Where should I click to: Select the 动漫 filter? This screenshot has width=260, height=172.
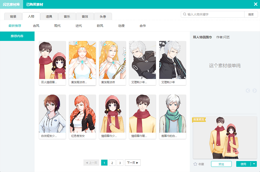click(121, 26)
